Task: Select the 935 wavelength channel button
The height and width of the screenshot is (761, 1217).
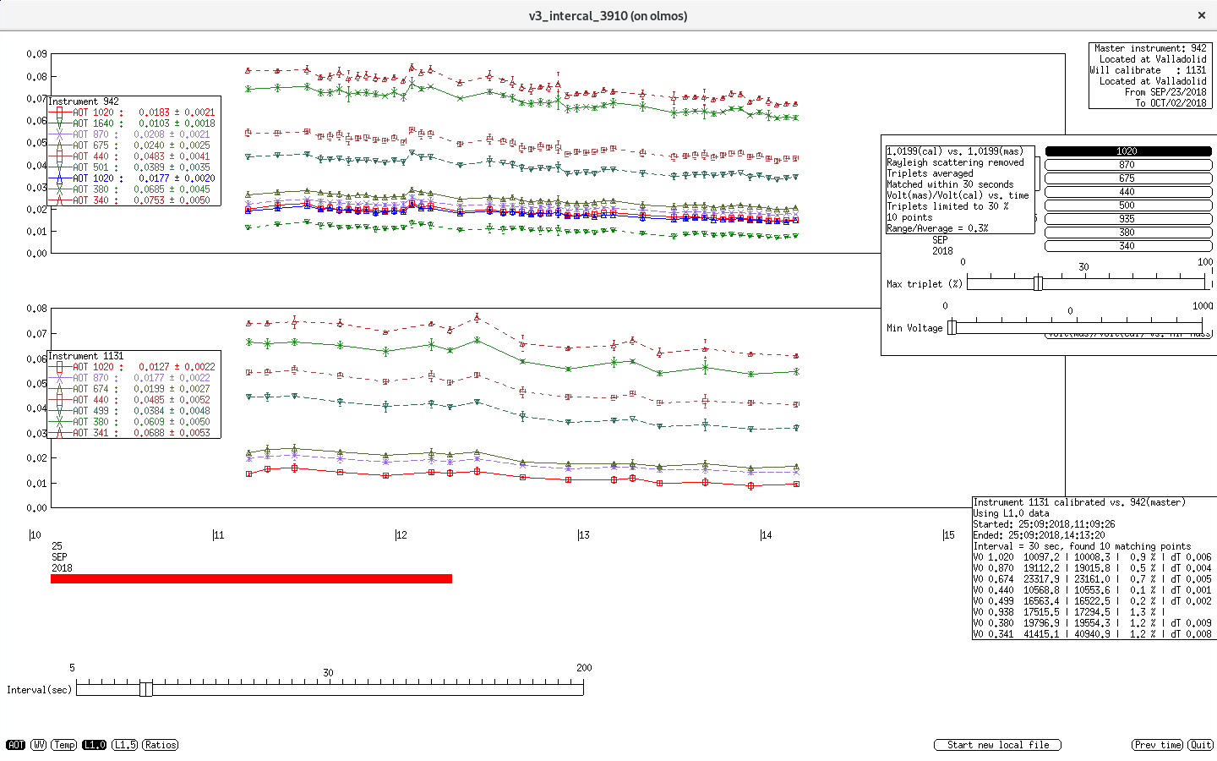Action: coord(1128,219)
